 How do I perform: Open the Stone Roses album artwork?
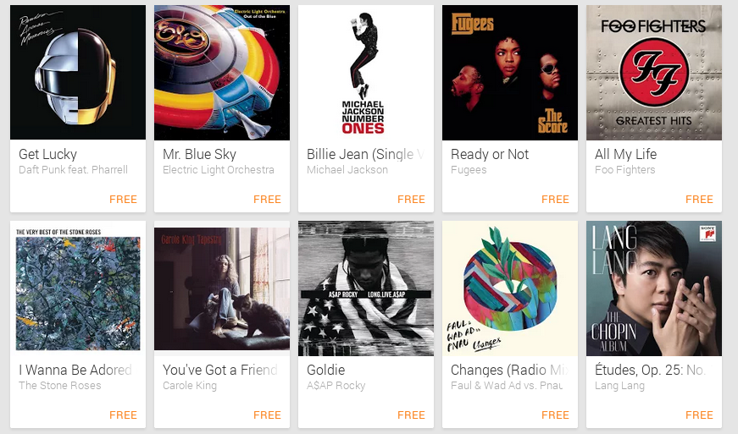(x=78, y=288)
